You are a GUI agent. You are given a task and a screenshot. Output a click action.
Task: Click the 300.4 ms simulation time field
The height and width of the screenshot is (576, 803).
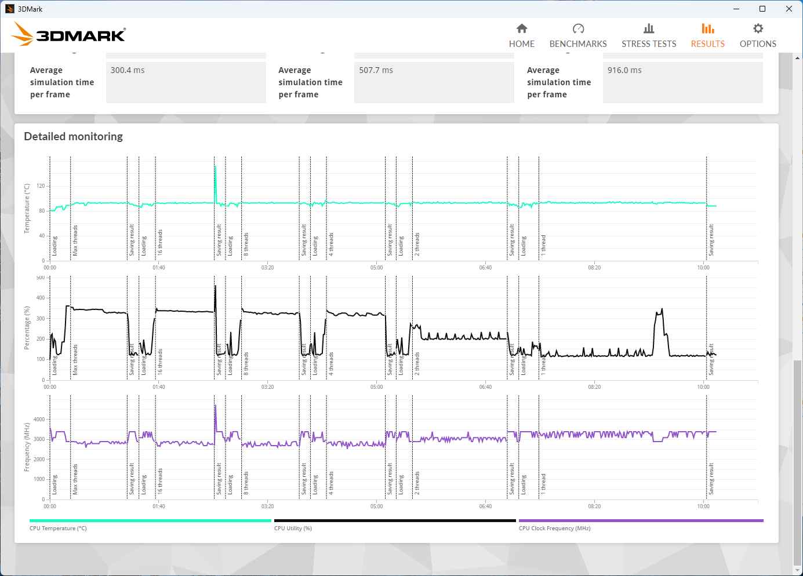pos(186,82)
